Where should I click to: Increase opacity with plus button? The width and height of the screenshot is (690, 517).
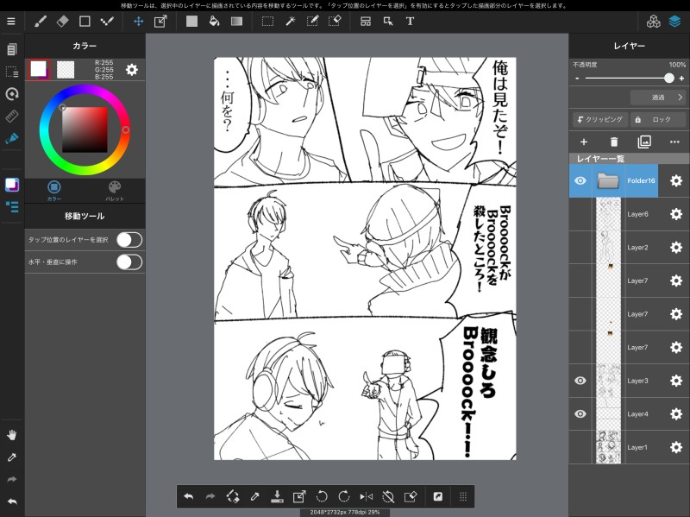click(681, 79)
